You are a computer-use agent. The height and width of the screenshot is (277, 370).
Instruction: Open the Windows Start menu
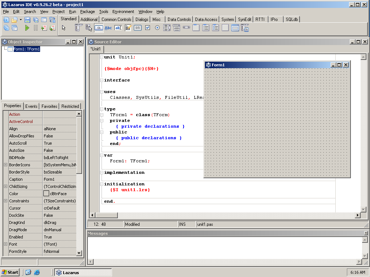click(x=10, y=272)
